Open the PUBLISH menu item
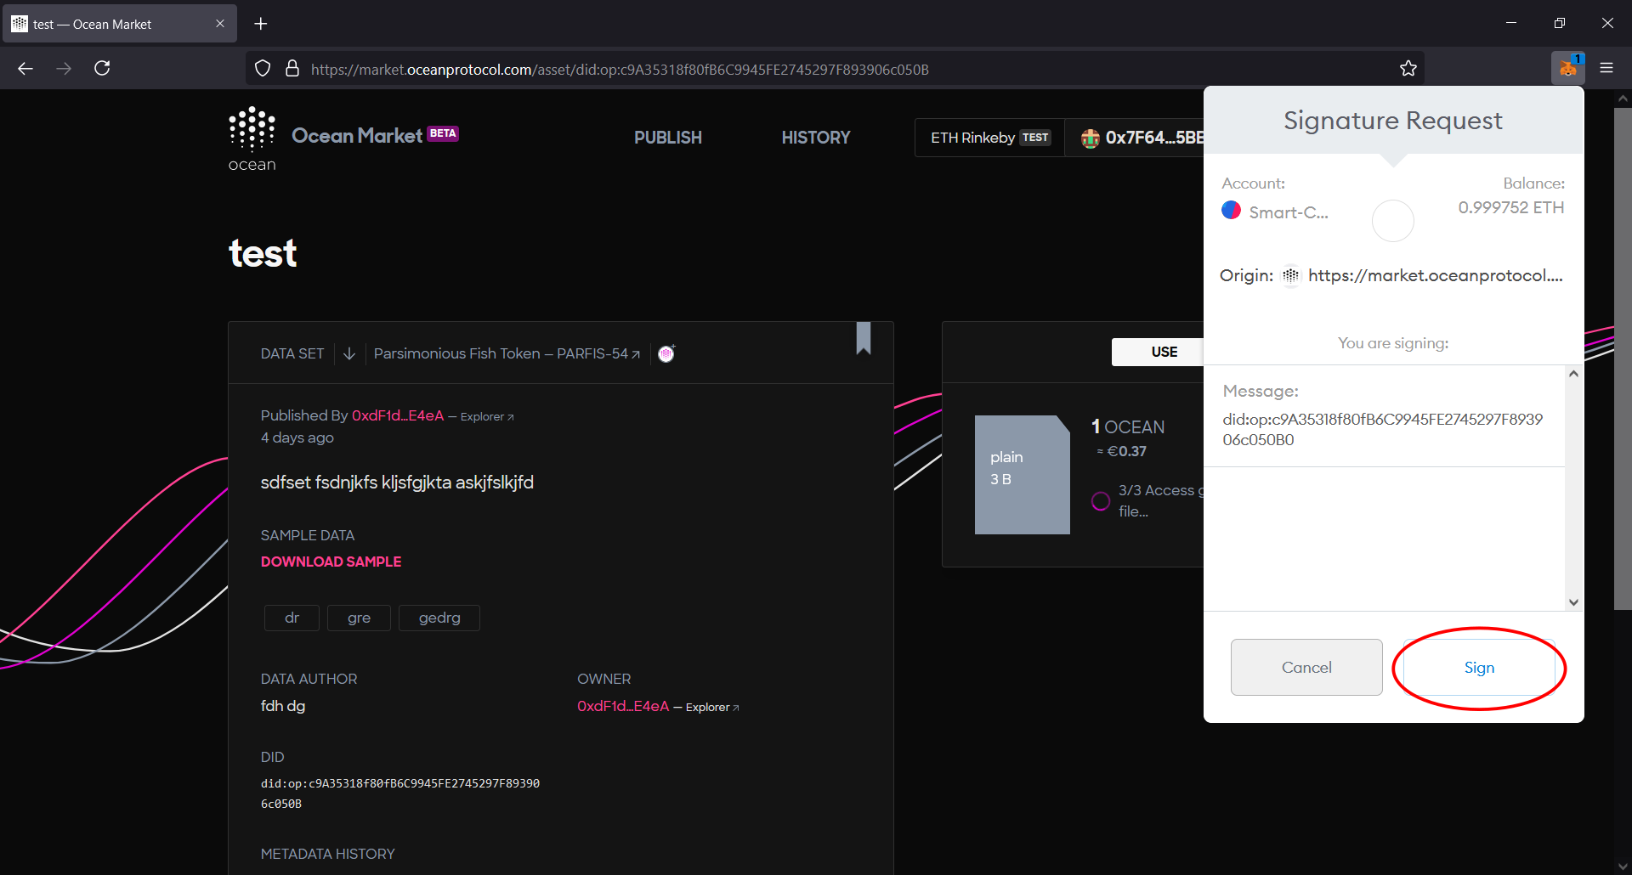Image resolution: width=1632 pixels, height=875 pixels. (x=668, y=138)
